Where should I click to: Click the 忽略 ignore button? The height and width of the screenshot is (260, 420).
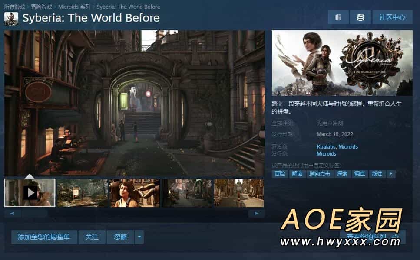tap(120, 237)
